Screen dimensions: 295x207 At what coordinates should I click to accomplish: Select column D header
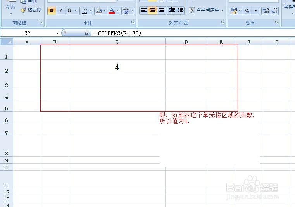186,42
